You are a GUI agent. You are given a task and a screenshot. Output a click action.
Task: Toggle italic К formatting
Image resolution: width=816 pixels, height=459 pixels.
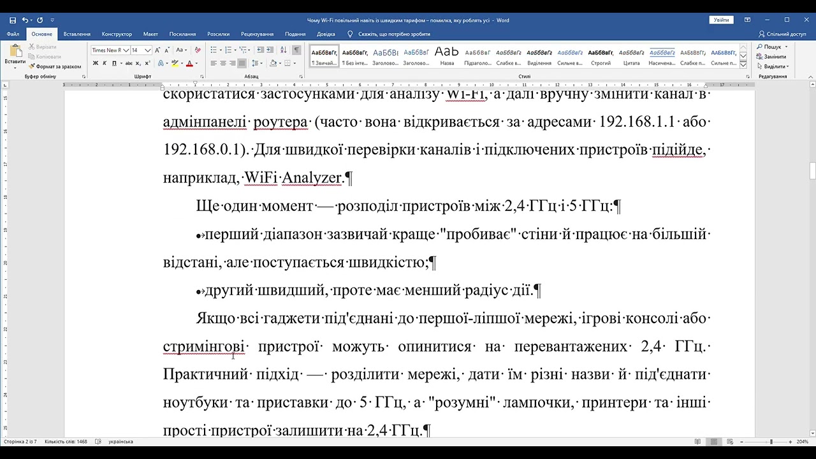(x=105, y=63)
